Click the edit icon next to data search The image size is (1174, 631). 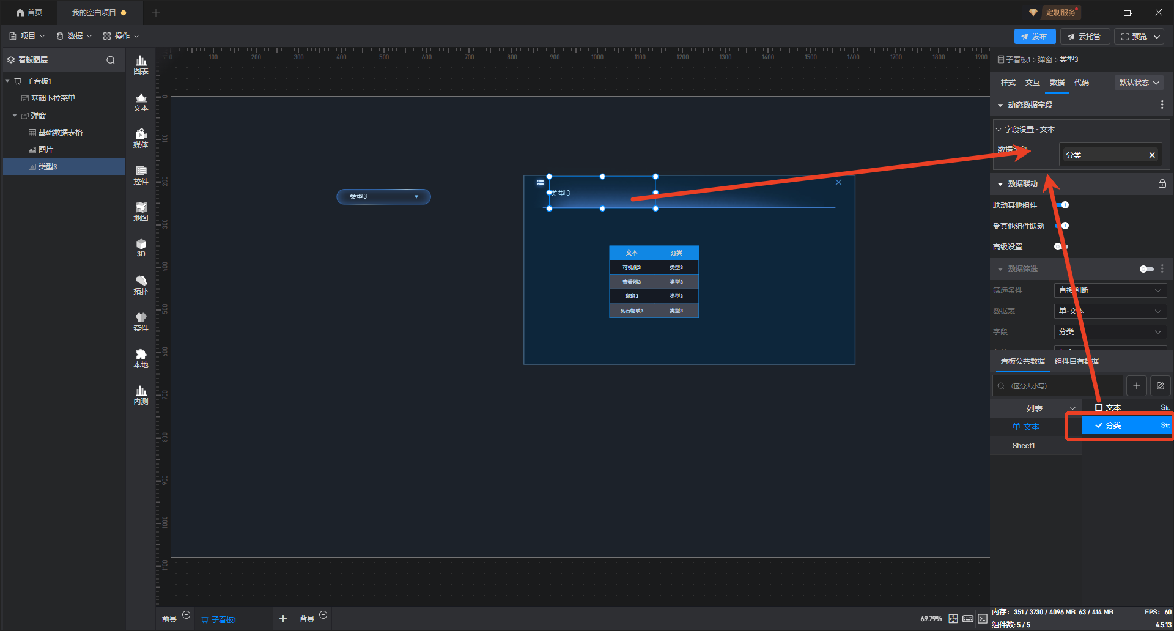point(1160,386)
